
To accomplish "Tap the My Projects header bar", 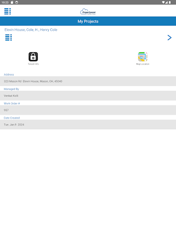I will click(x=88, y=21).
